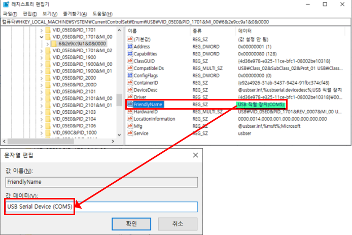Click the ConfigFlags value icon

tap(129, 75)
